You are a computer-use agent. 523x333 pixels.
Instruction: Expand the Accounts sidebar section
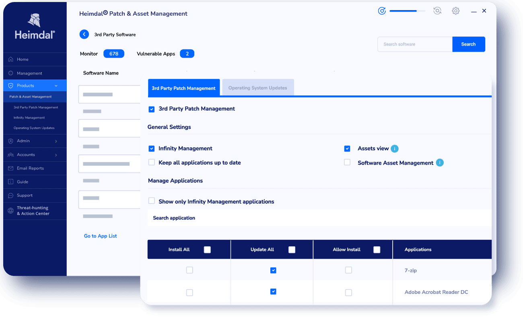[x=56, y=155]
